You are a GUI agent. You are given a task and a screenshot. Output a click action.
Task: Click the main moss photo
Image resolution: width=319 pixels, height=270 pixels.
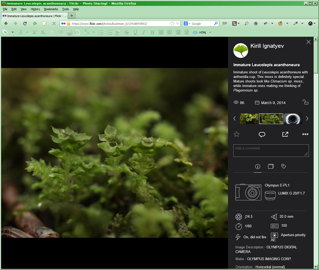tap(115, 153)
